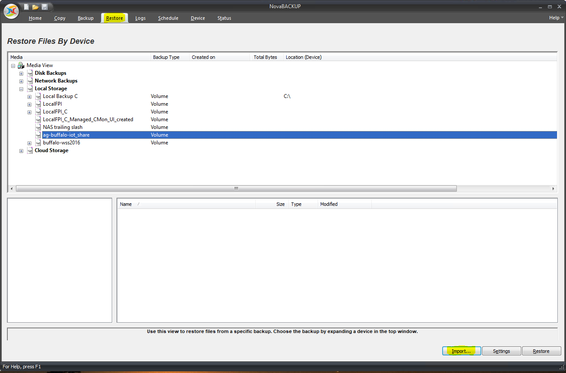
Task: Click the ag-buffalo-iot_share device icon
Action: click(38, 135)
